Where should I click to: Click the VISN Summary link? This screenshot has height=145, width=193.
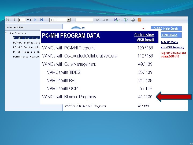point(172,47)
